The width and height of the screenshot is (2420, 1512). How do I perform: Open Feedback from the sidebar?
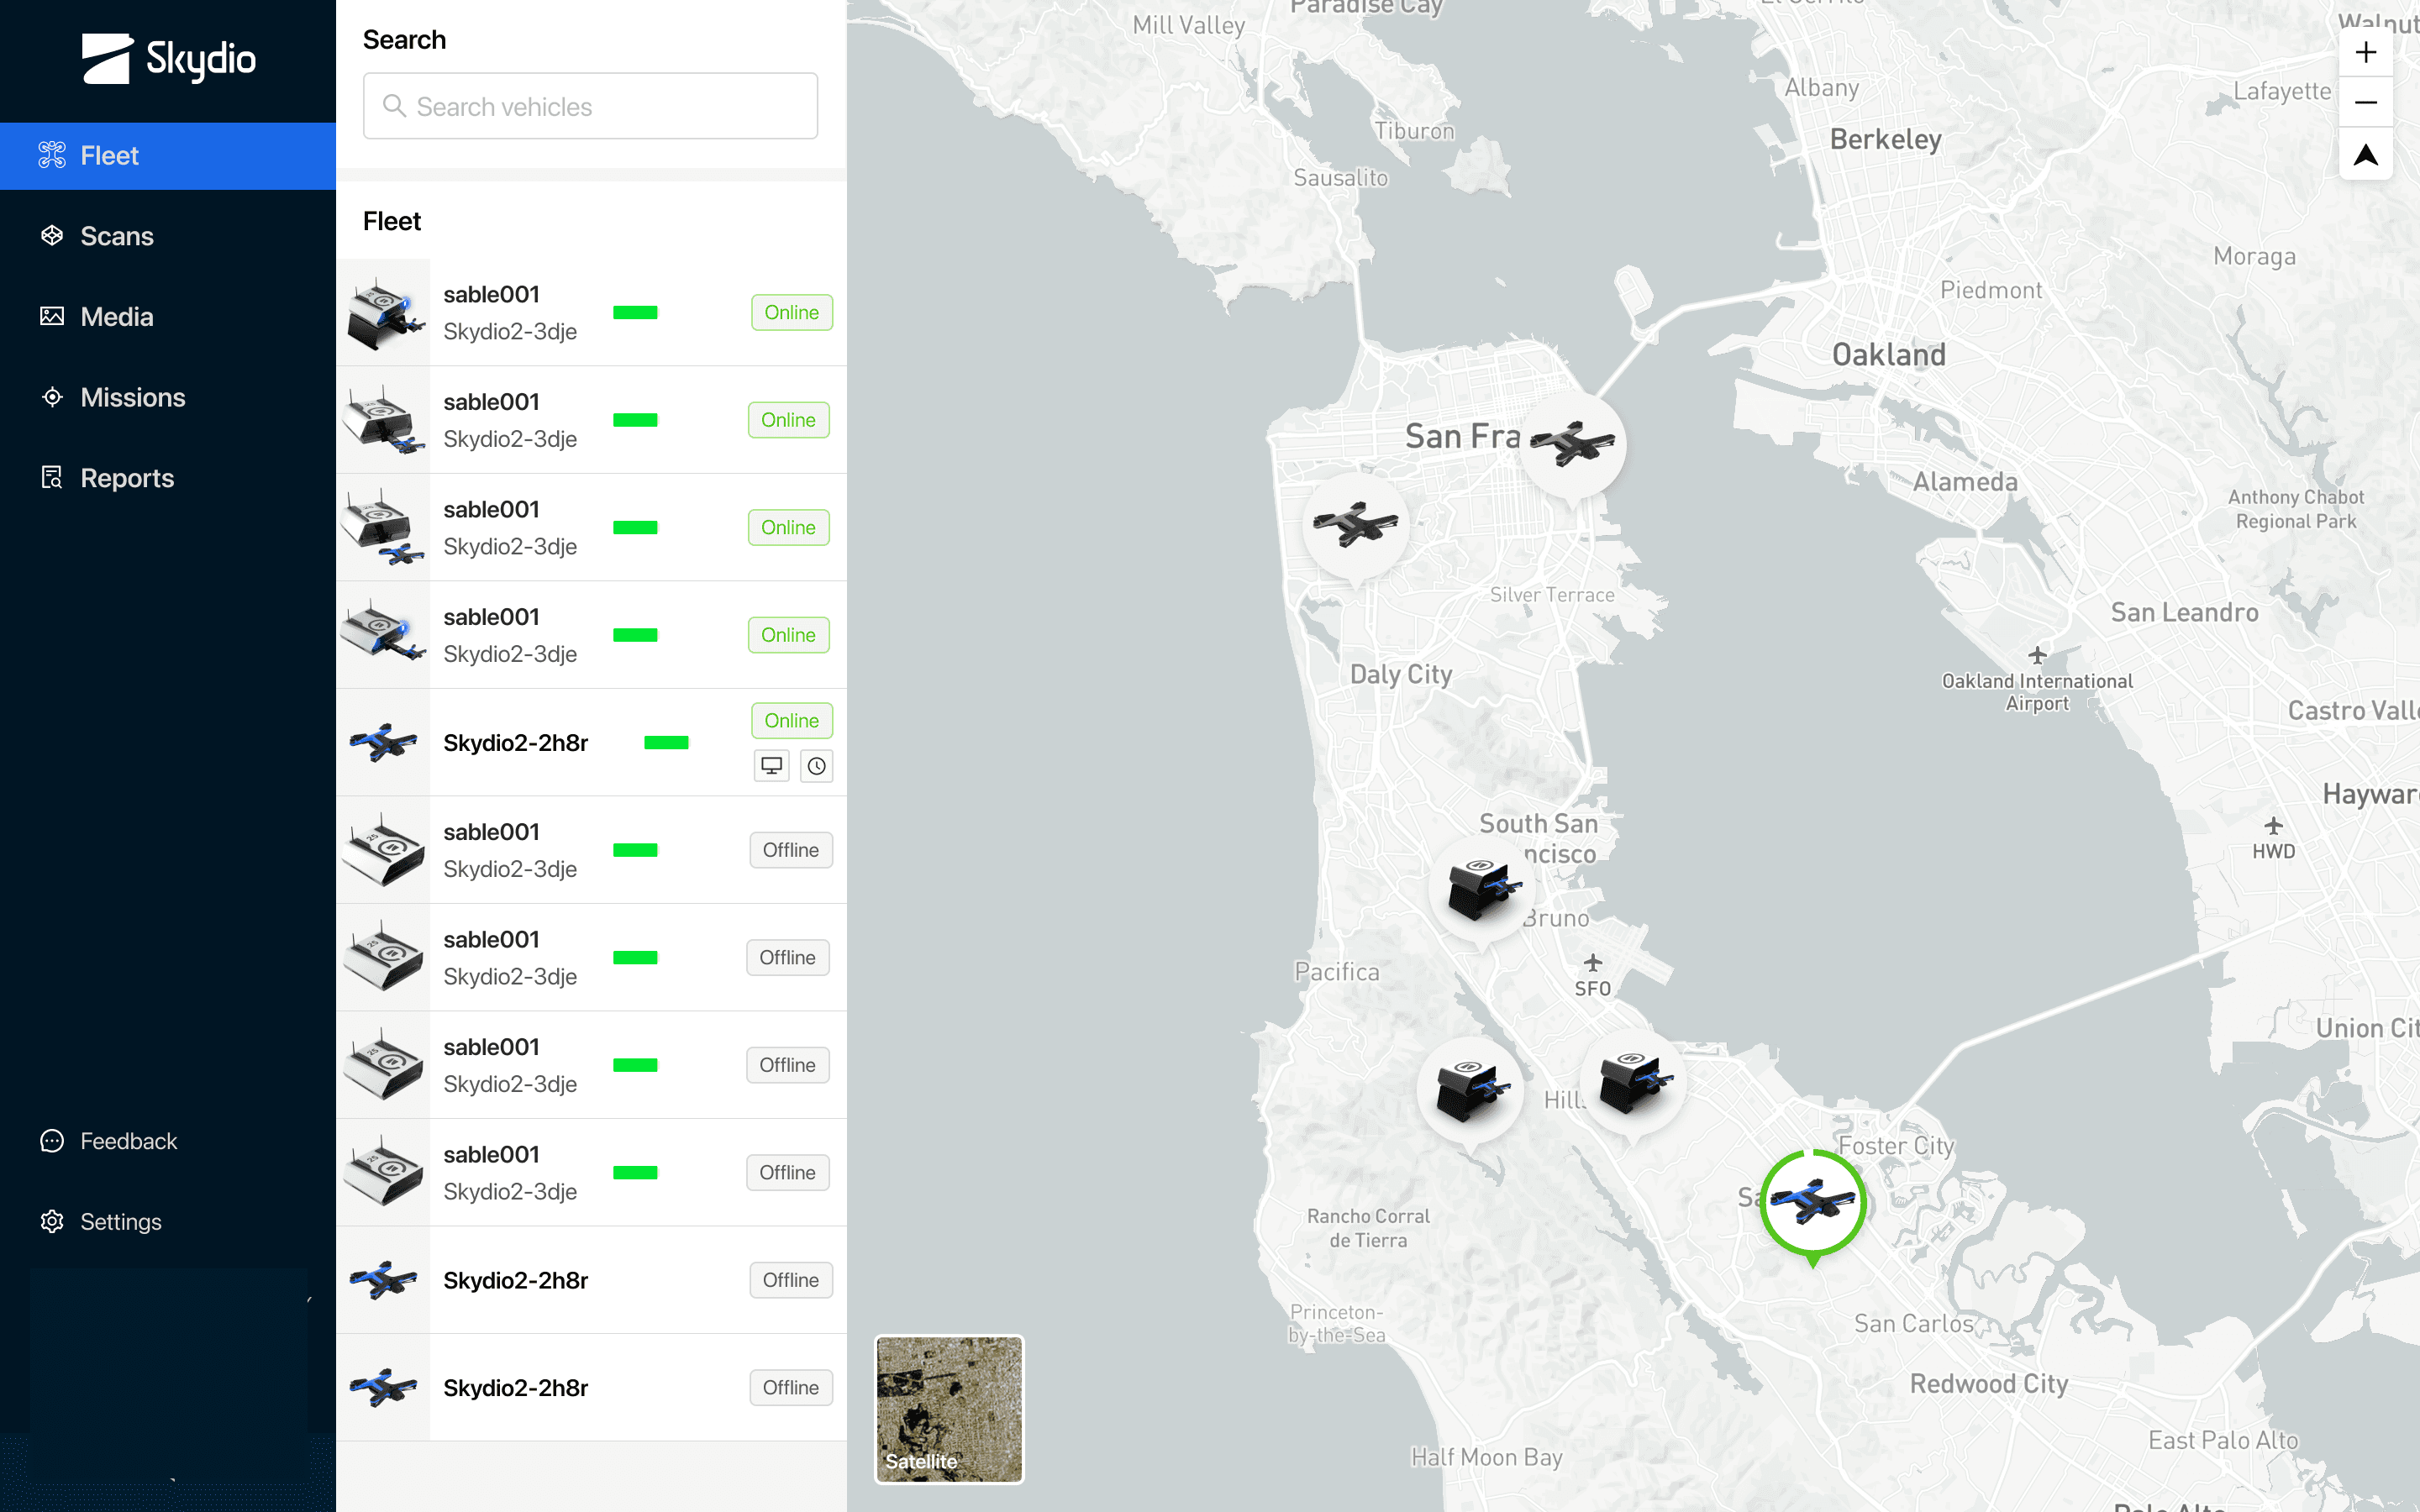[109, 1141]
